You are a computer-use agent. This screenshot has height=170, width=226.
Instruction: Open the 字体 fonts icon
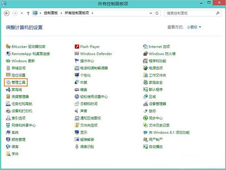(8, 154)
